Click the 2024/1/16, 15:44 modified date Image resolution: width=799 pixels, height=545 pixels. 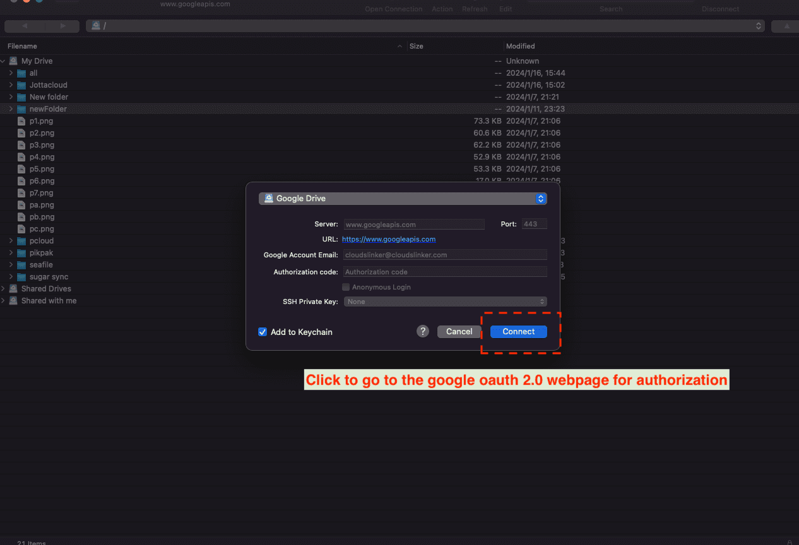tap(535, 73)
